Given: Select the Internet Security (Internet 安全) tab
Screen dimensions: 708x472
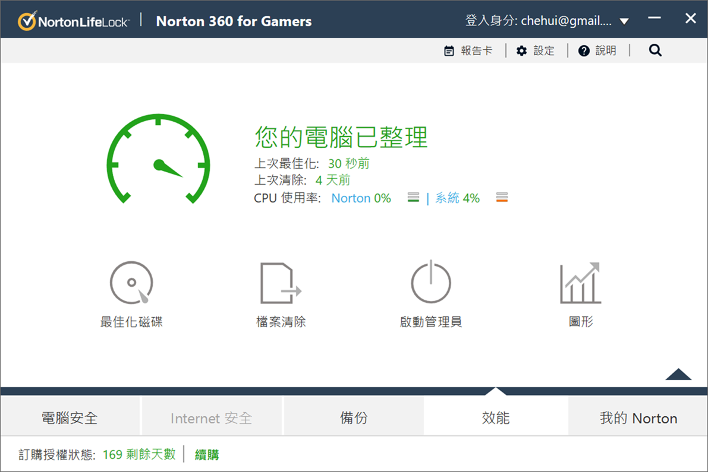Looking at the screenshot, I should 212,418.
